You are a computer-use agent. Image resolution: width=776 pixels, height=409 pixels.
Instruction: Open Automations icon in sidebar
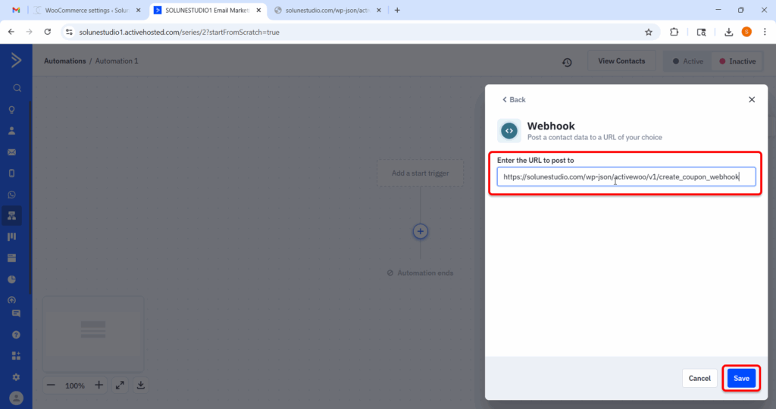pos(12,216)
